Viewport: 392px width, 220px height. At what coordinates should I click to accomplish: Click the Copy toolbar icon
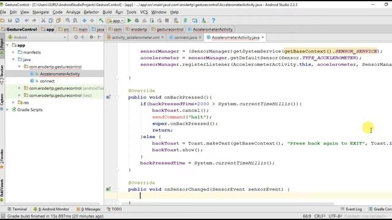point(51,20)
